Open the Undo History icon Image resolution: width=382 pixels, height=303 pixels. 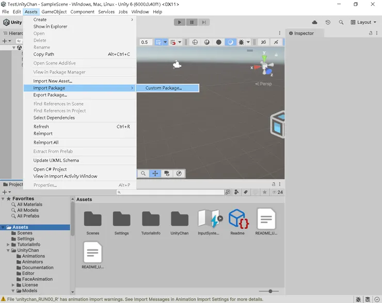328,22
